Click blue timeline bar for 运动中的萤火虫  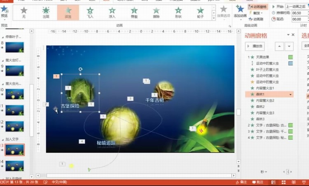(290, 64)
